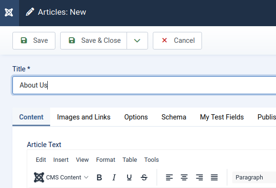Image resolution: width=276 pixels, height=188 pixels.
Task: Click into the Title input field
Action: (144, 85)
